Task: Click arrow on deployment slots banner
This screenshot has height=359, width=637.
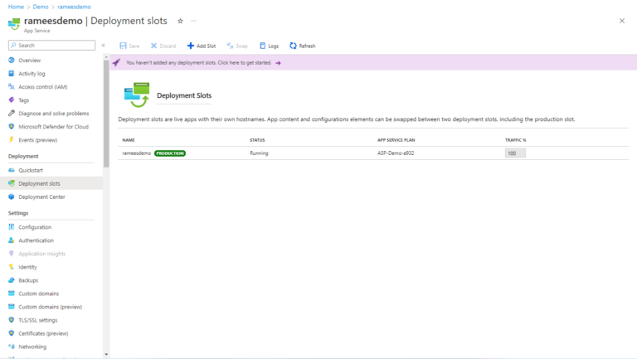Action: [278, 62]
